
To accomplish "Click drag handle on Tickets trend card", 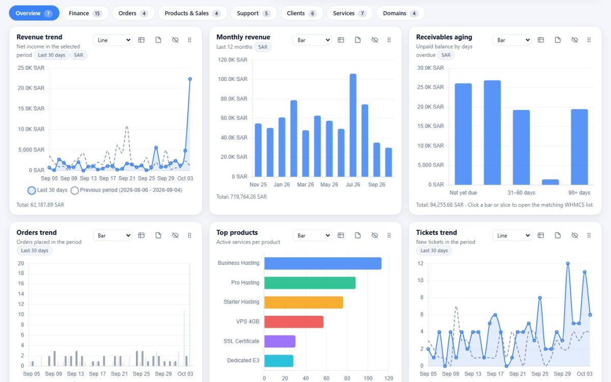I will pos(589,235).
